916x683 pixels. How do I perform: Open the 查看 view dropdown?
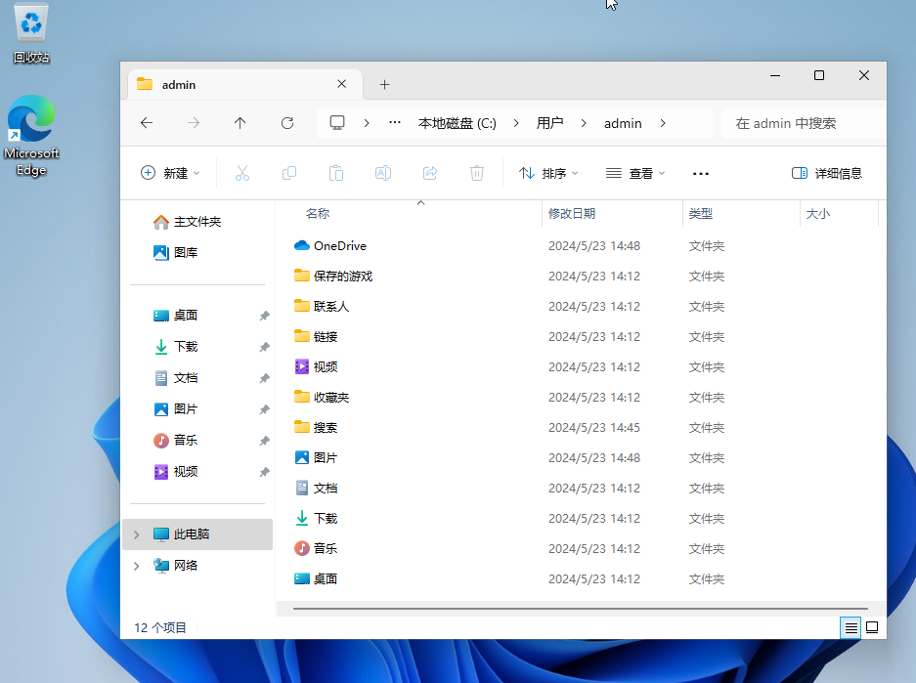point(635,173)
